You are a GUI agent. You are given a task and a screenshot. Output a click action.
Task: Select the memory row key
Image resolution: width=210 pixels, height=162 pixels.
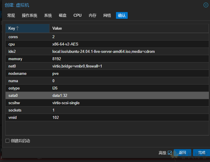pos(15,59)
